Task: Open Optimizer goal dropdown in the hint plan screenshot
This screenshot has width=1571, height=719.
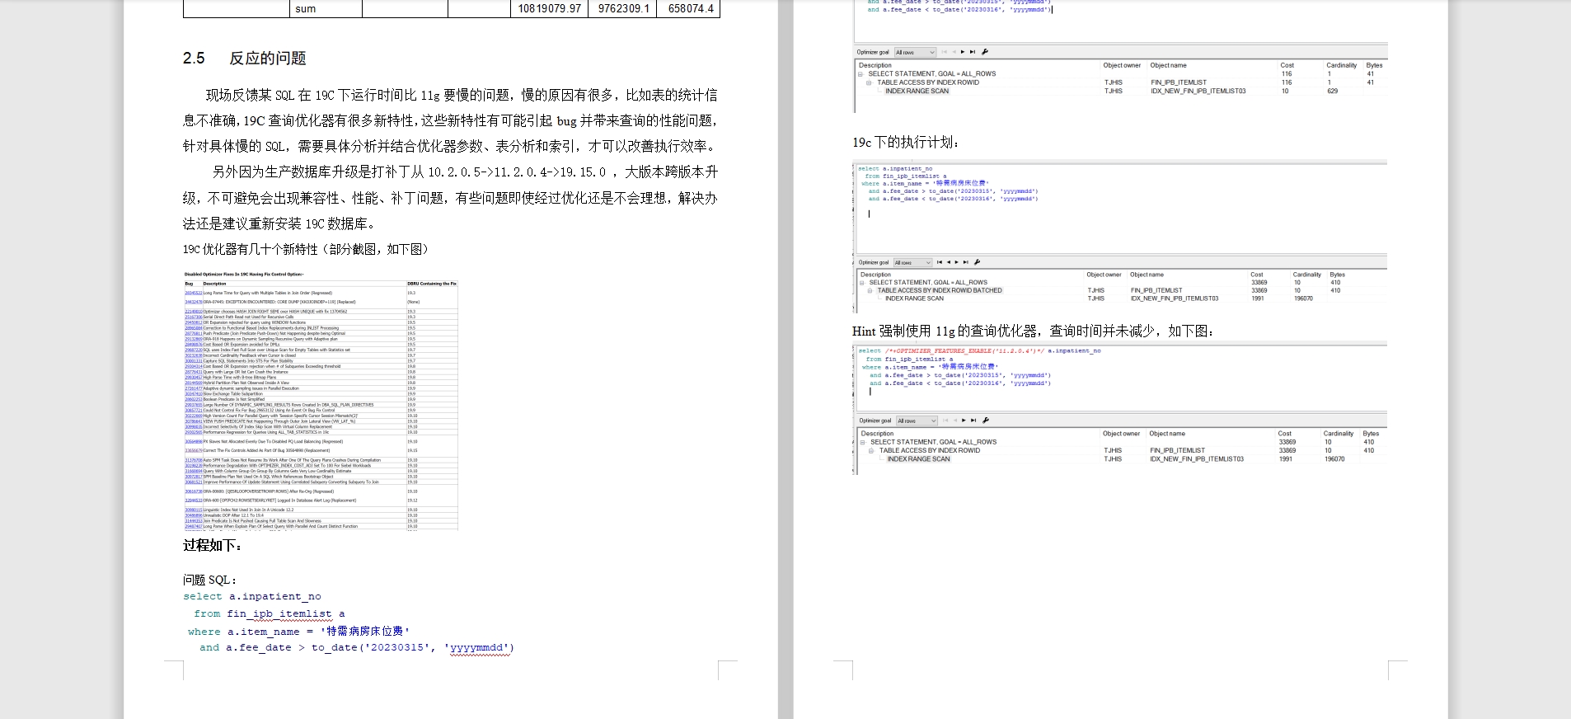Action: pyautogui.click(x=917, y=421)
